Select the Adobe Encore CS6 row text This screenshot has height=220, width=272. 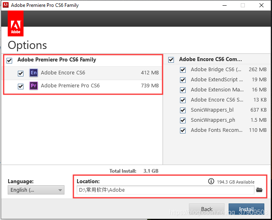[63, 73]
